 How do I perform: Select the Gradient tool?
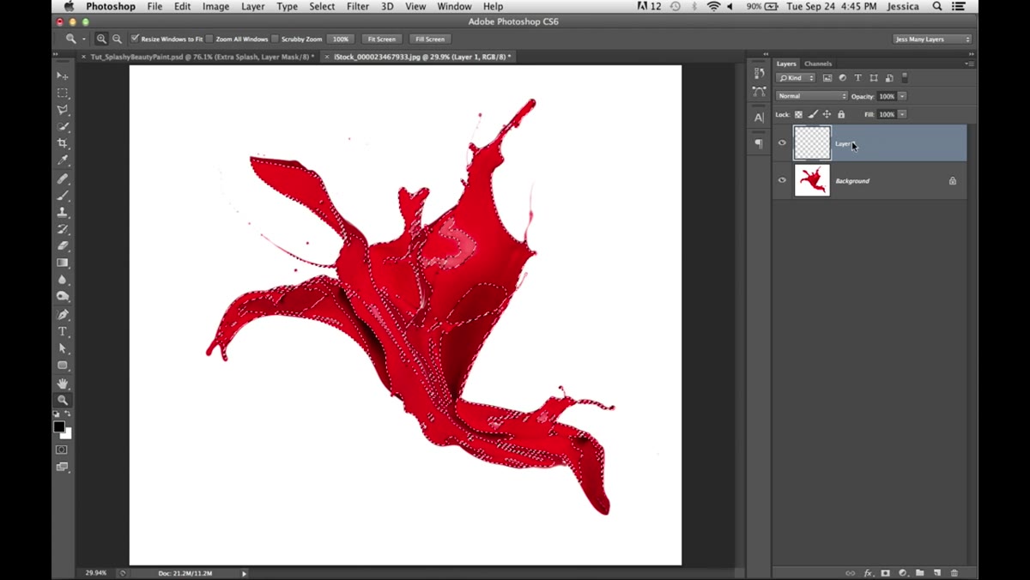pyautogui.click(x=63, y=263)
